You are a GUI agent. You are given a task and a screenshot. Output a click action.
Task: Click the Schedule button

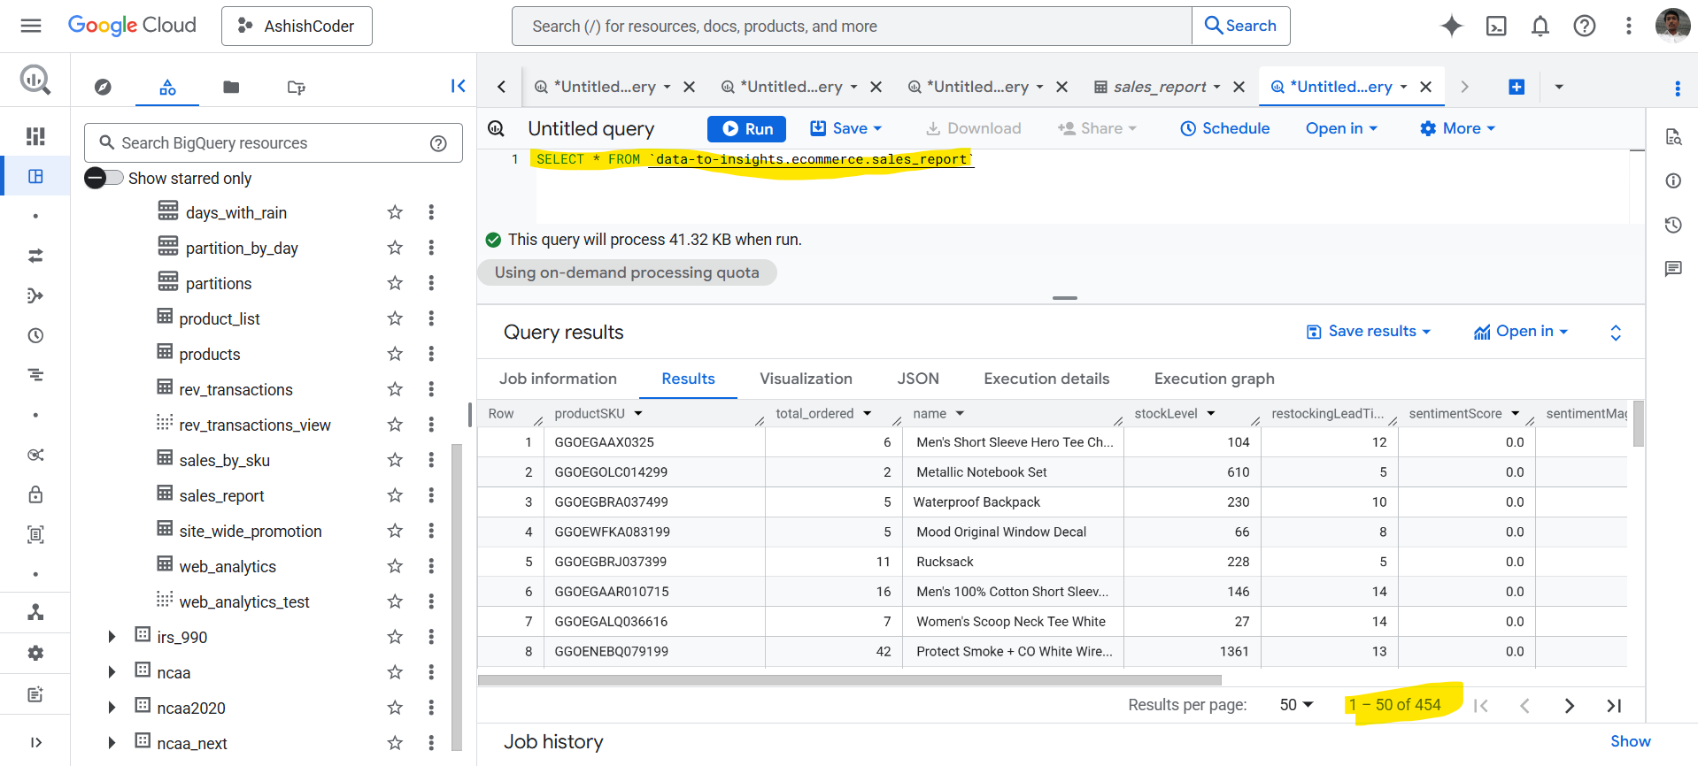pyautogui.click(x=1225, y=128)
